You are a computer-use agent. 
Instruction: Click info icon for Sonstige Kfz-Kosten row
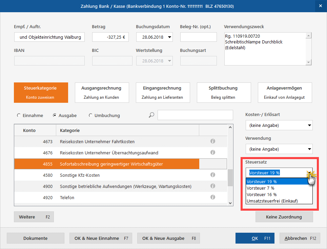tap(213, 175)
